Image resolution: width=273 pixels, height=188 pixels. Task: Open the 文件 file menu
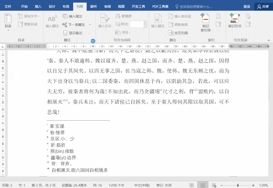coord(8,7)
